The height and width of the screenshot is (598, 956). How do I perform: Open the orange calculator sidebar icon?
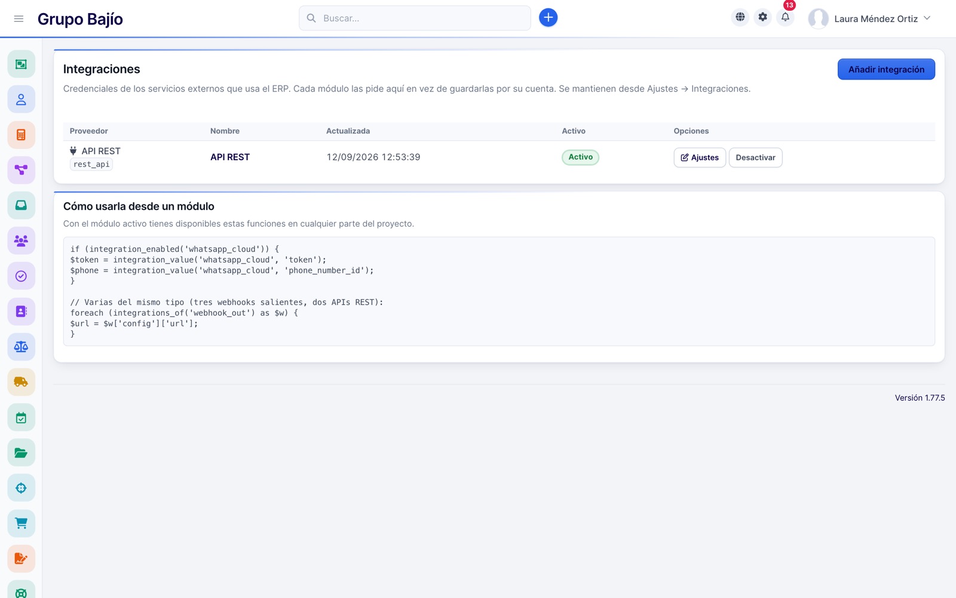coord(21,135)
